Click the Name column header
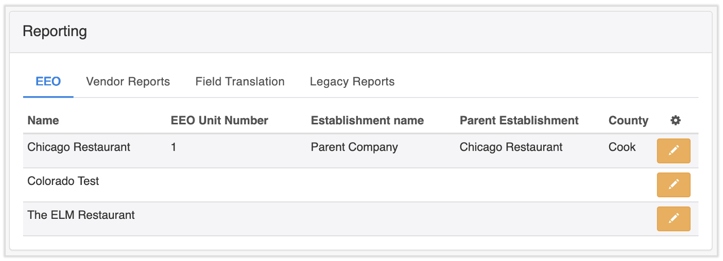 (43, 121)
